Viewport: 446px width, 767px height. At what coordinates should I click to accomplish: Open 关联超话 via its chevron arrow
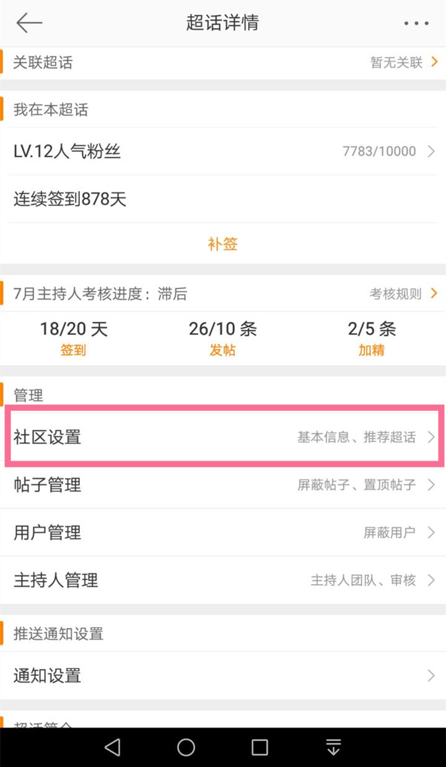(x=435, y=62)
